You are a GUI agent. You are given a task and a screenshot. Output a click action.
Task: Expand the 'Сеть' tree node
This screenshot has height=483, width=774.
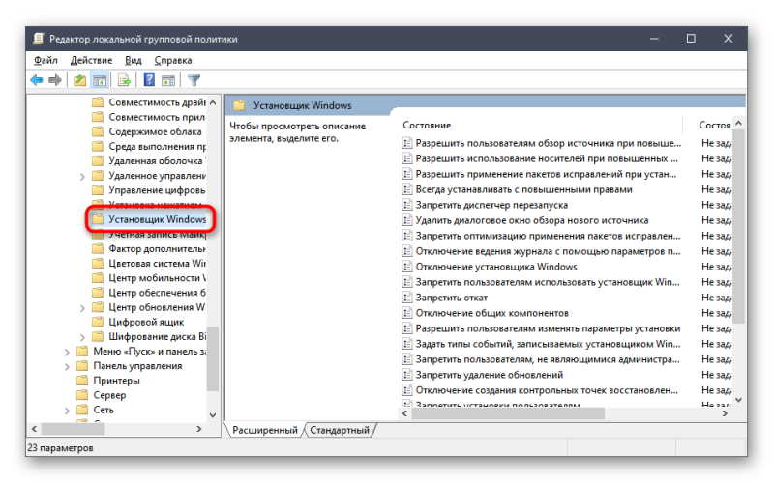(67, 410)
